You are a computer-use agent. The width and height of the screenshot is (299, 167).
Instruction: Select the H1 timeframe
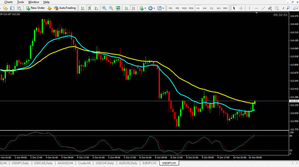(198, 8)
